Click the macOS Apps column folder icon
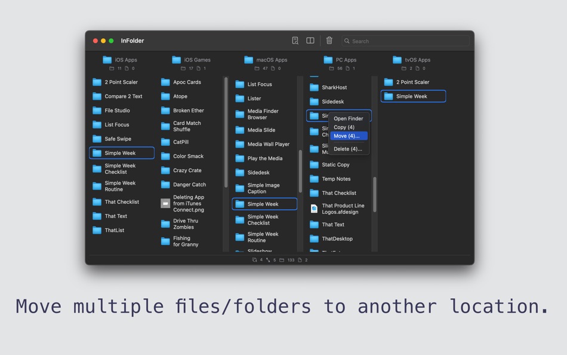Image resolution: width=567 pixels, height=355 pixels. click(248, 59)
